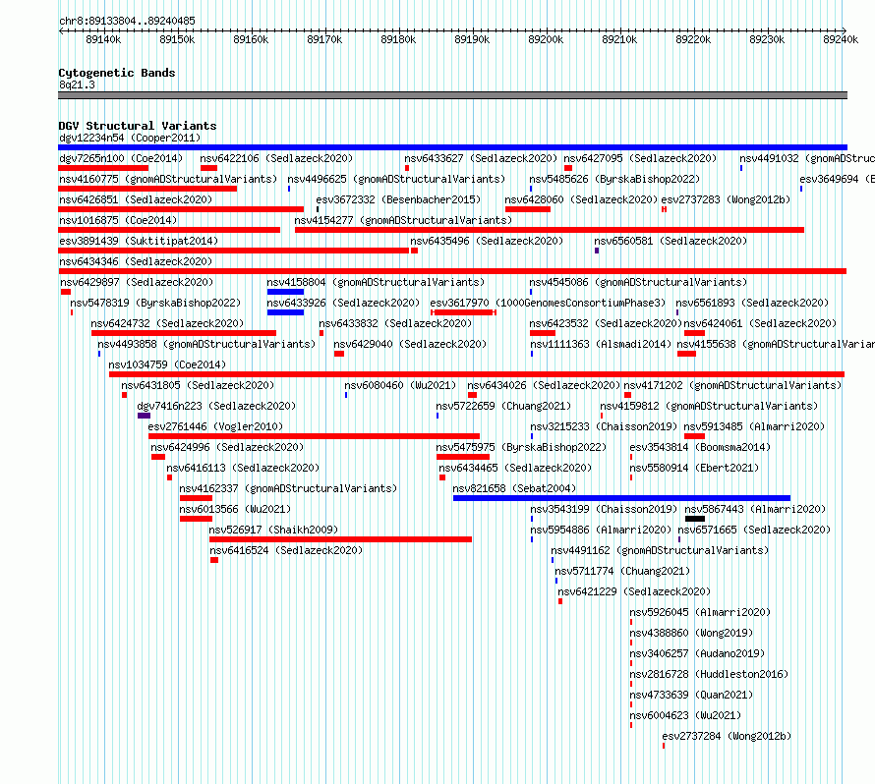Open nsv3215233 (Chaisson2019) label
The width and height of the screenshot is (875, 784).
tap(604, 426)
